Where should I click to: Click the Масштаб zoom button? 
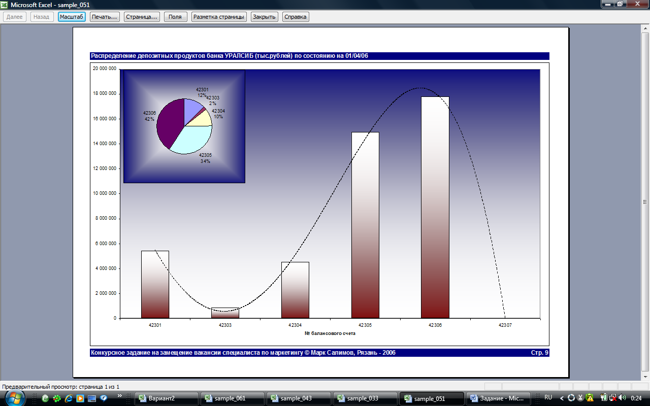[72, 17]
